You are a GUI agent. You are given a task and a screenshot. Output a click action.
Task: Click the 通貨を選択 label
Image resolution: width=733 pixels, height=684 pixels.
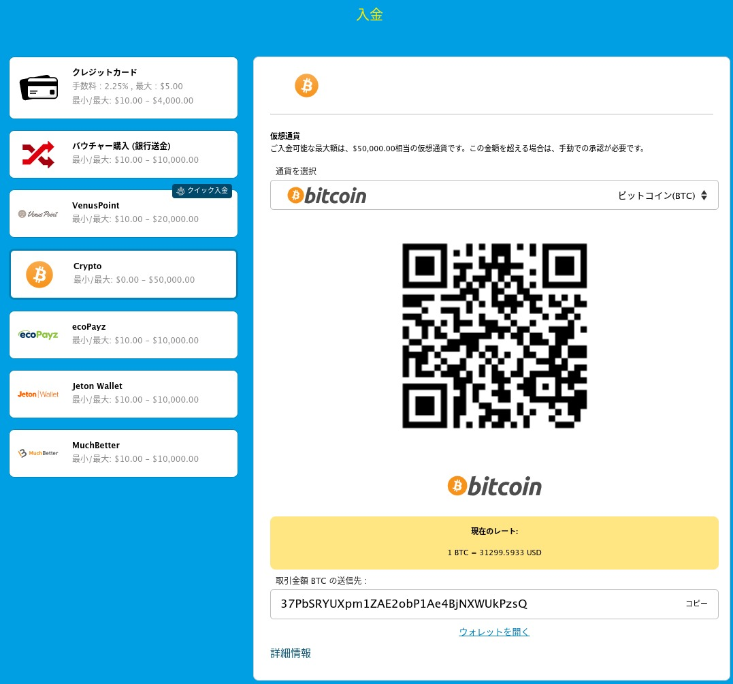point(296,171)
